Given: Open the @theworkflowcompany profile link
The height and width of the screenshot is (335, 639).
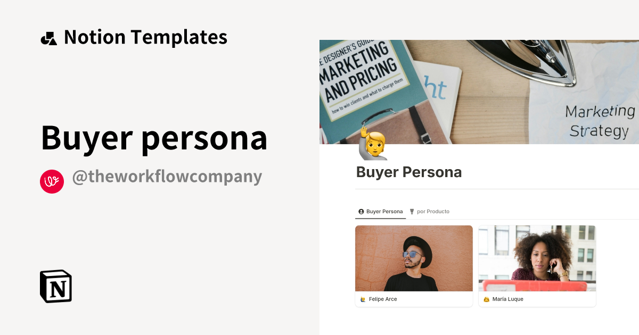Looking at the screenshot, I should pyautogui.click(x=167, y=176).
